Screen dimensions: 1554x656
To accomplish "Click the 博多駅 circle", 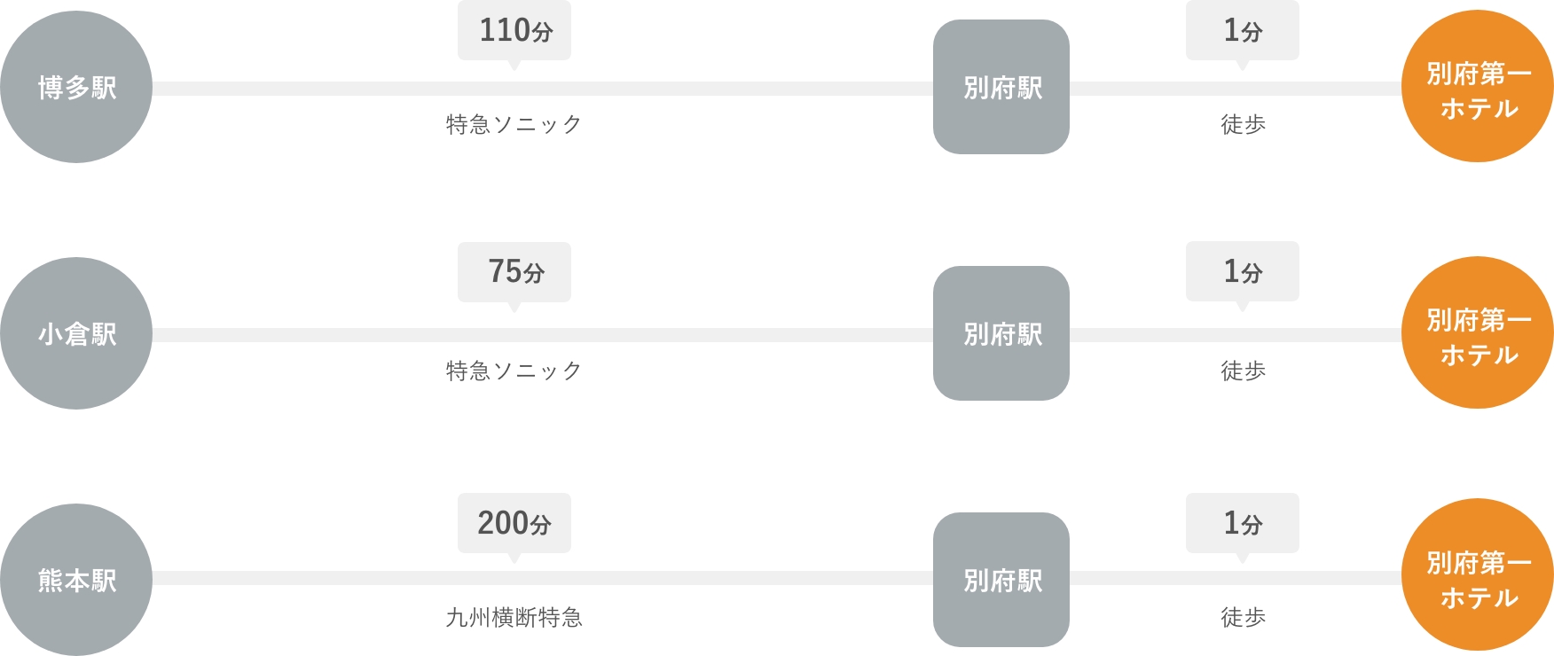I will [76, 87].
